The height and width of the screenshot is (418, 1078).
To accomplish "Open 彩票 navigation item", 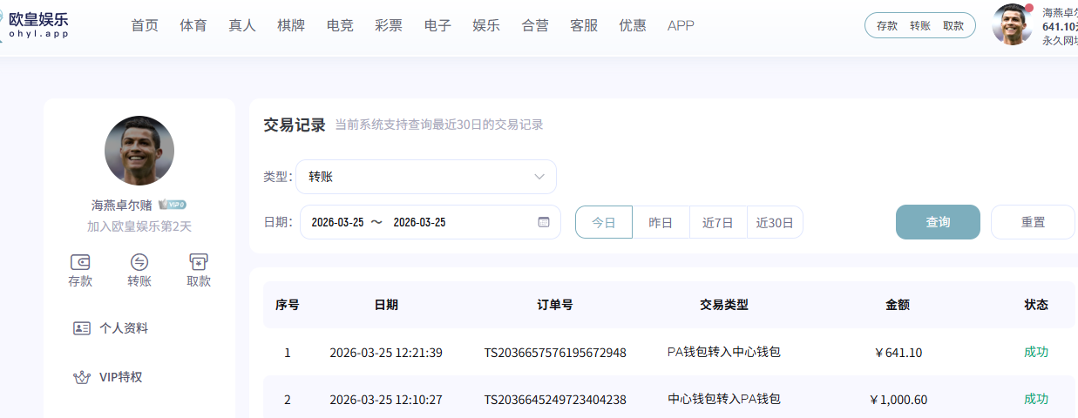I will coord(389,25).
